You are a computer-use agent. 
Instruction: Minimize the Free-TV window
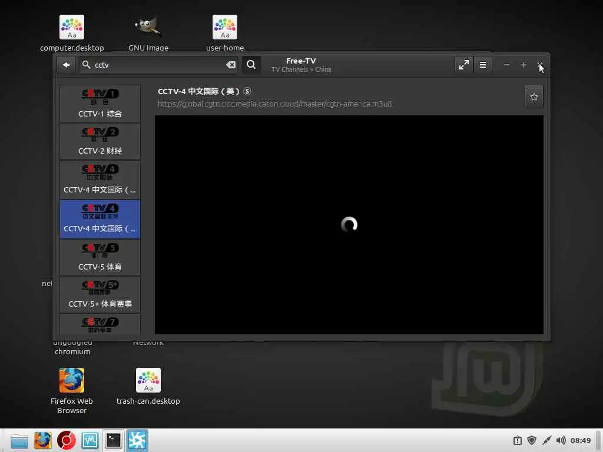507,65
